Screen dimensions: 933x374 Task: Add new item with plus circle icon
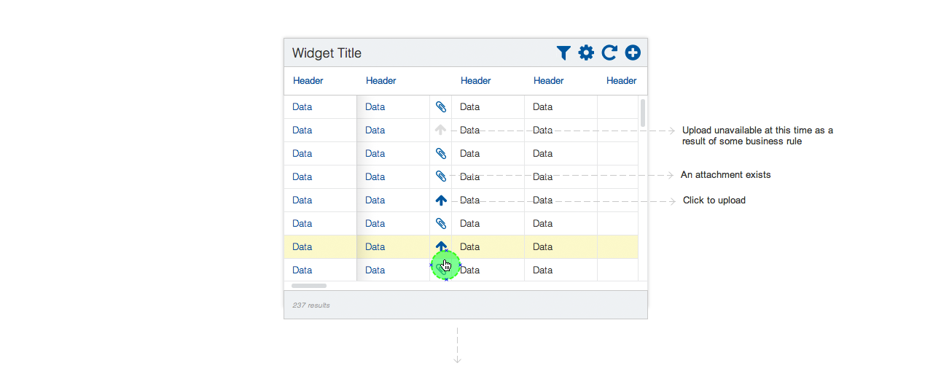click(633, 52)
